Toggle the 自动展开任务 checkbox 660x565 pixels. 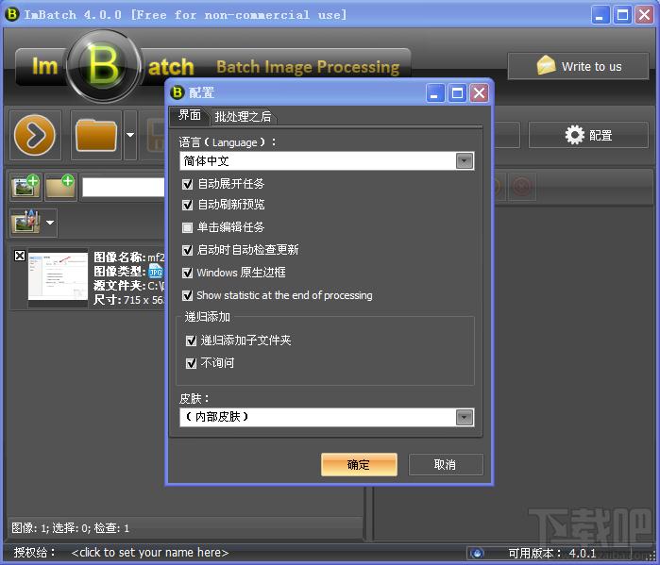(x=188, y=184)
